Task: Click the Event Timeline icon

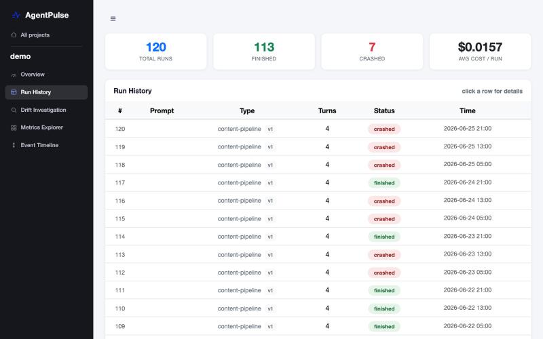Action: point(14,145)
